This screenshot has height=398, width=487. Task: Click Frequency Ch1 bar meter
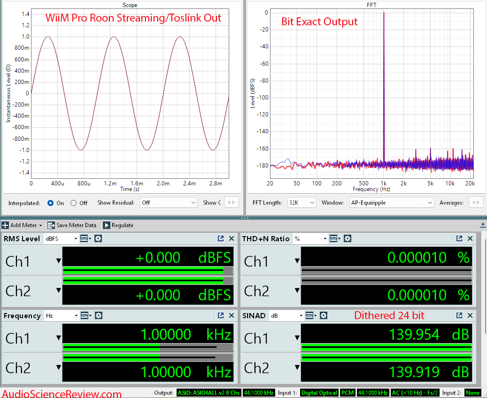[x=148, y=347]
